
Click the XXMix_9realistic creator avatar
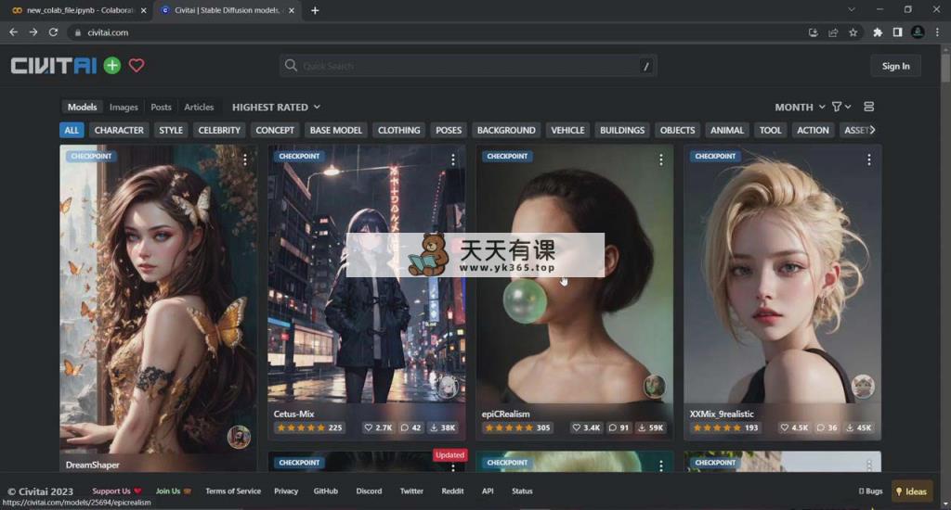[x=863, y=387]
